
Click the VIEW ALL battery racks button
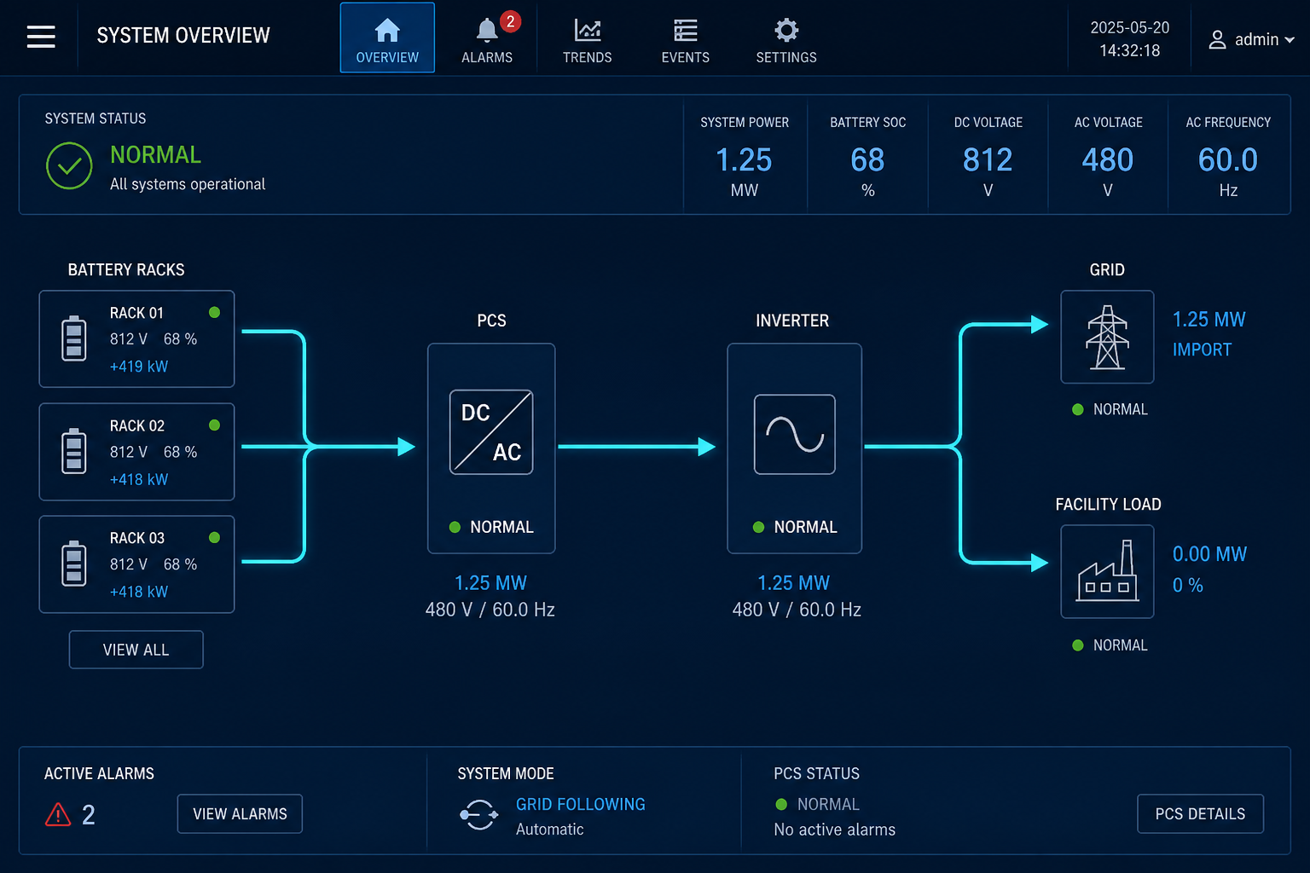pos(136,650)
